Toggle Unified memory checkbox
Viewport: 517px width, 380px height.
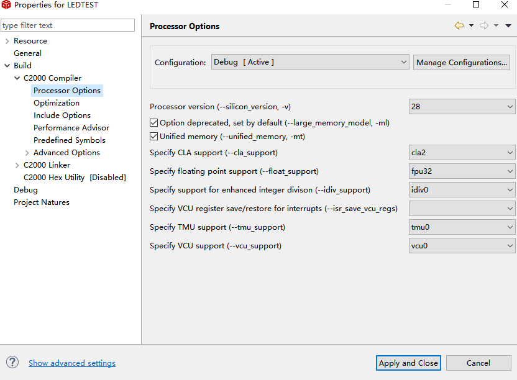point(154,137)
